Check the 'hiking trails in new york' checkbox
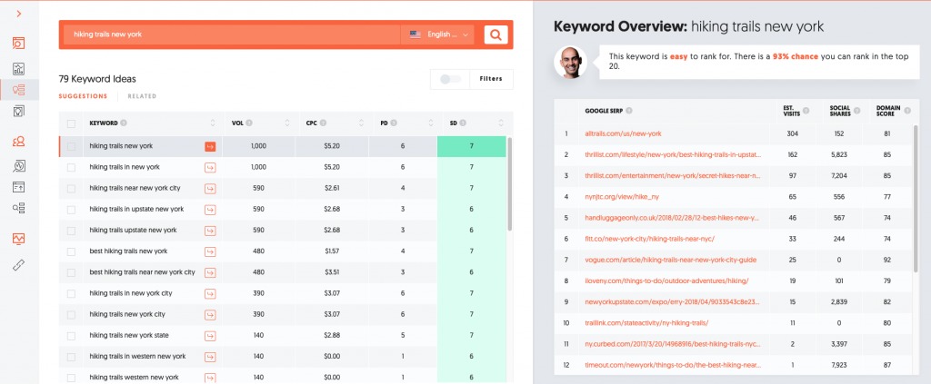Viewport: 931px width, 384px height. 71,168
